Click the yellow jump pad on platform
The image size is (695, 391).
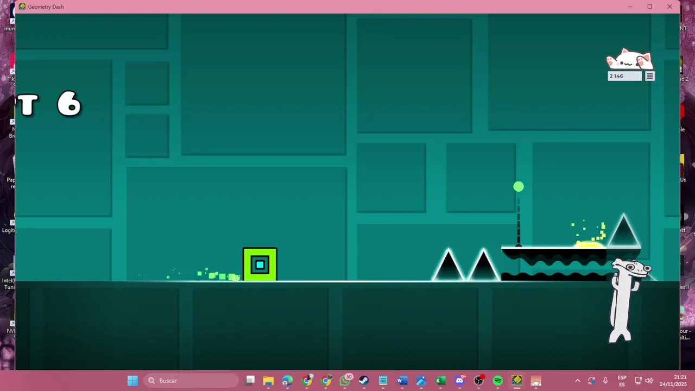click(589, 245)
